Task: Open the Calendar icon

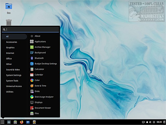Action: tap(32, 75)
